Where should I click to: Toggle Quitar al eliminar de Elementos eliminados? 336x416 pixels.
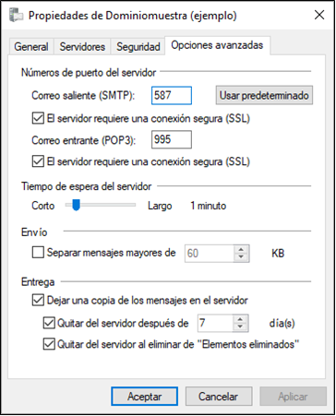point(49,344)
